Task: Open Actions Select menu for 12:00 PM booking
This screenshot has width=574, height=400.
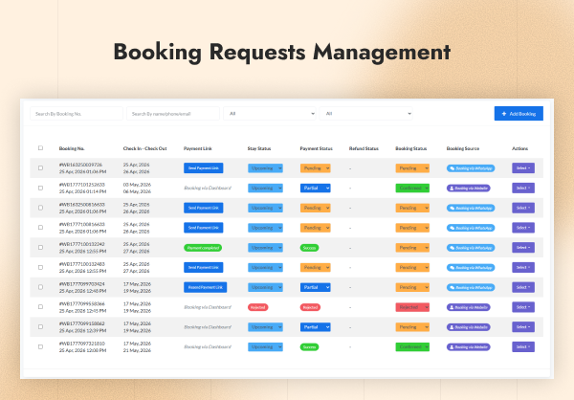Action: click(523, 346)
